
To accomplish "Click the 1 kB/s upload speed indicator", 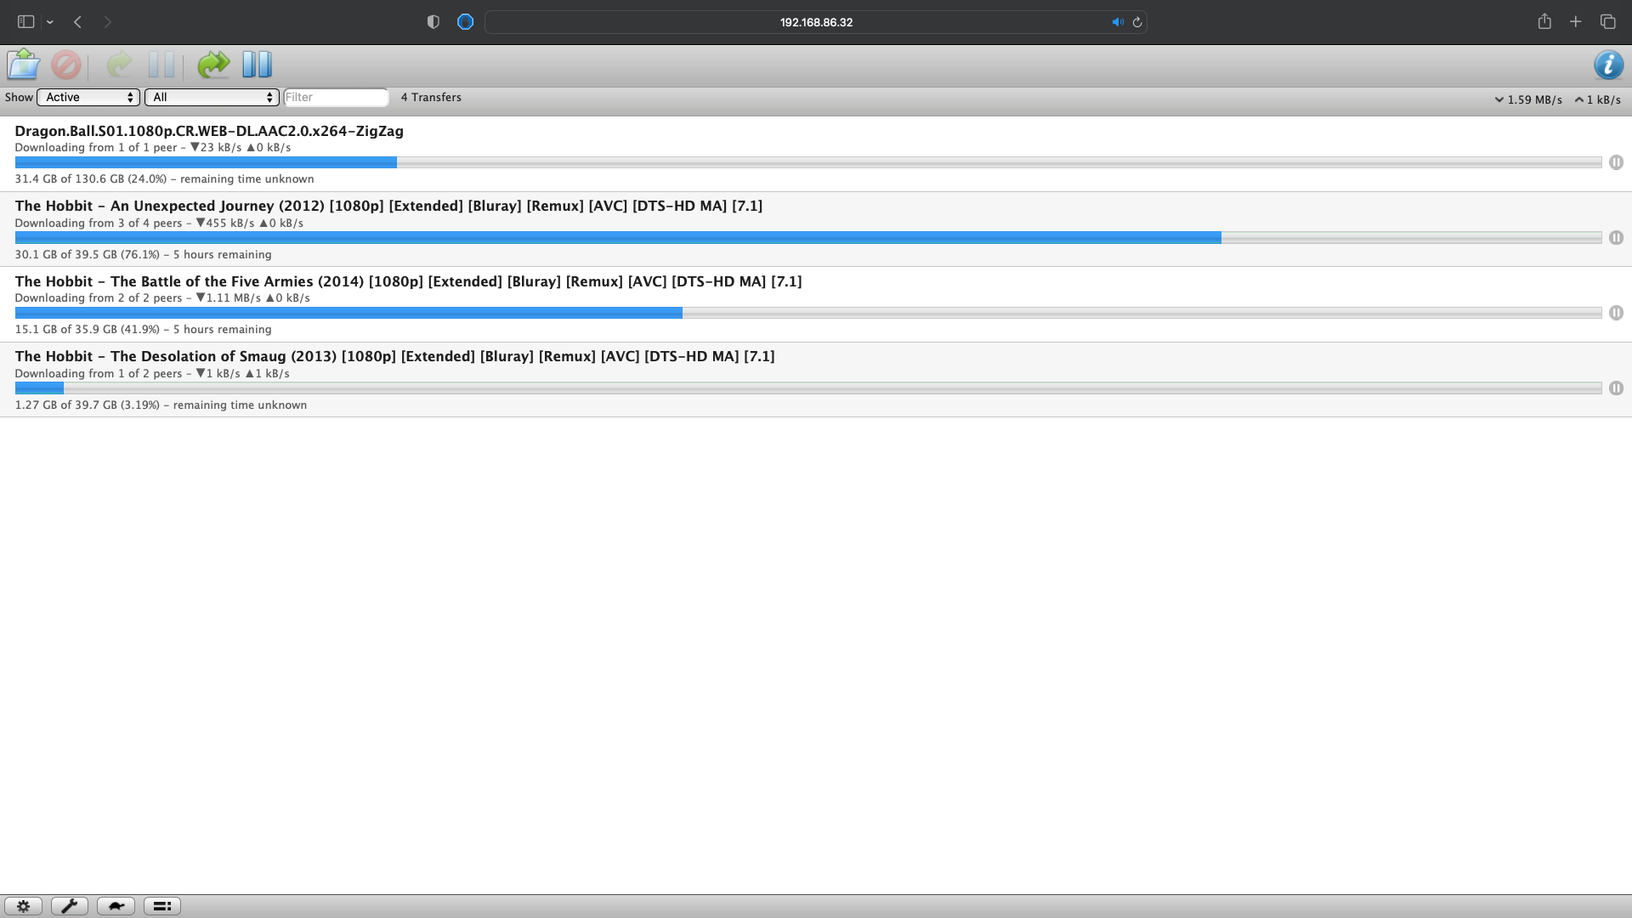I will [1597, 99].
